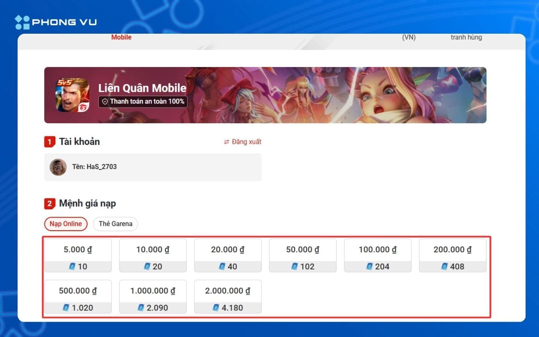The height and width of the screenshot is (337, 539).
Task: Choose the 20.000 đ top-up option
Action: point(228,255)
